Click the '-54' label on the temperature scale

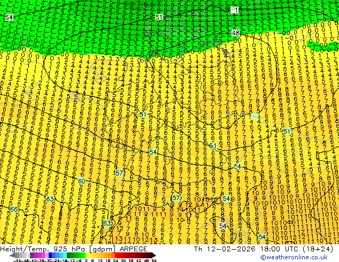click(17, 261)
